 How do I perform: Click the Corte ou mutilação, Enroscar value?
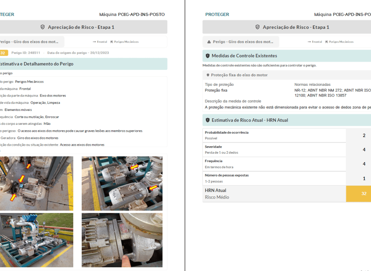[37, 117]
